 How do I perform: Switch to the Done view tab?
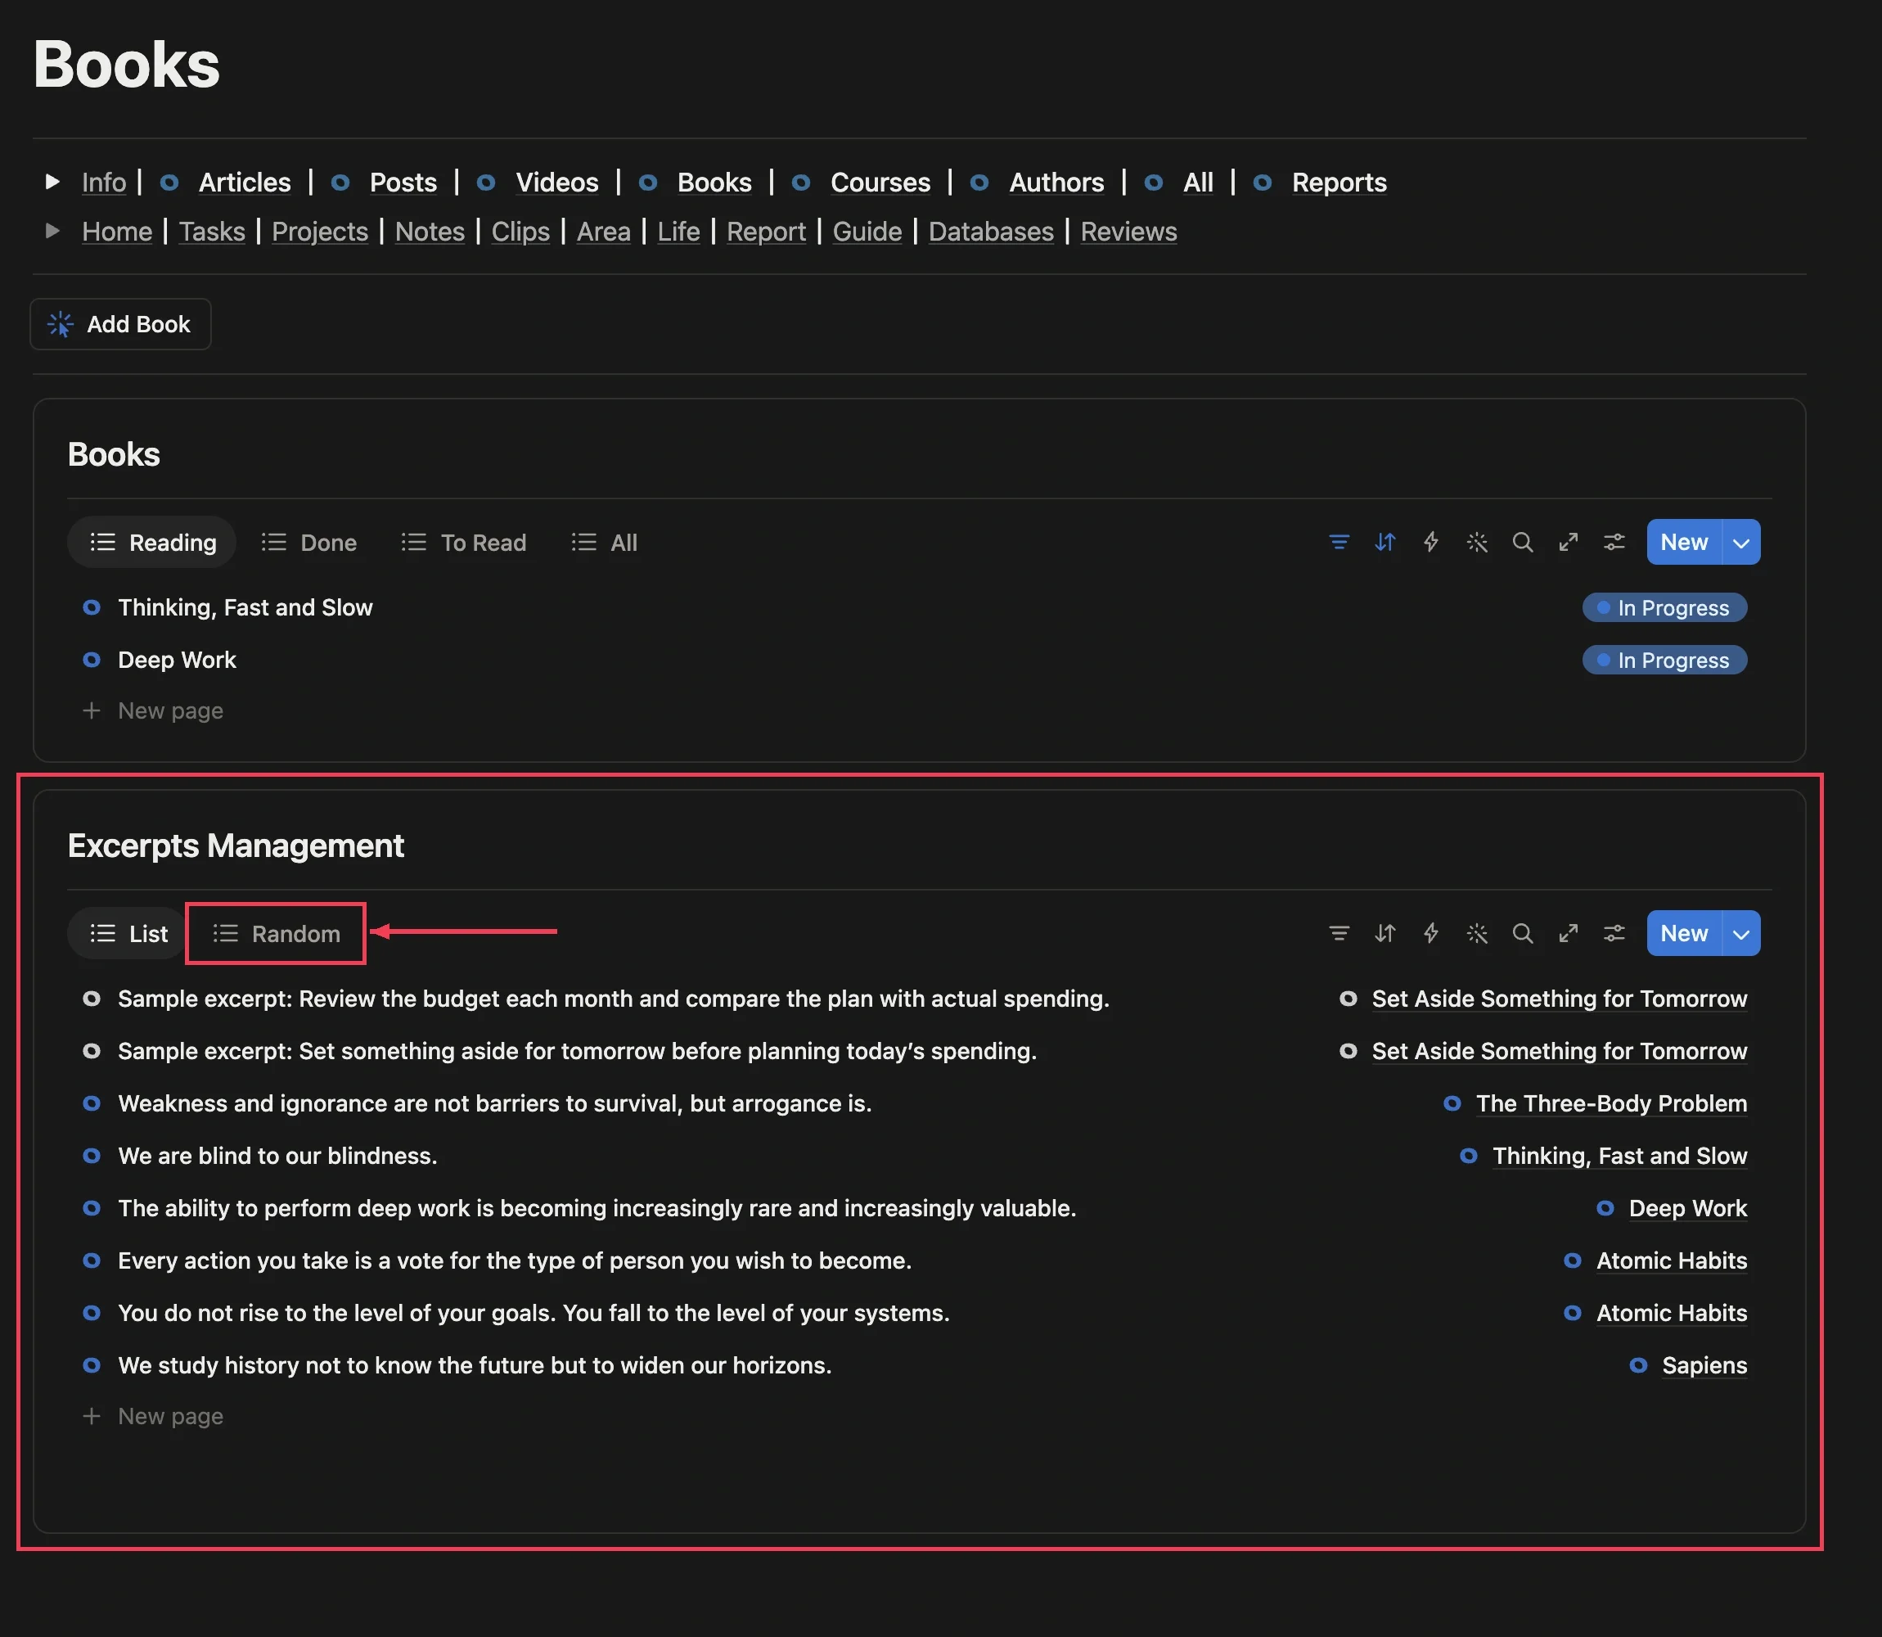[x=308, y=543]
